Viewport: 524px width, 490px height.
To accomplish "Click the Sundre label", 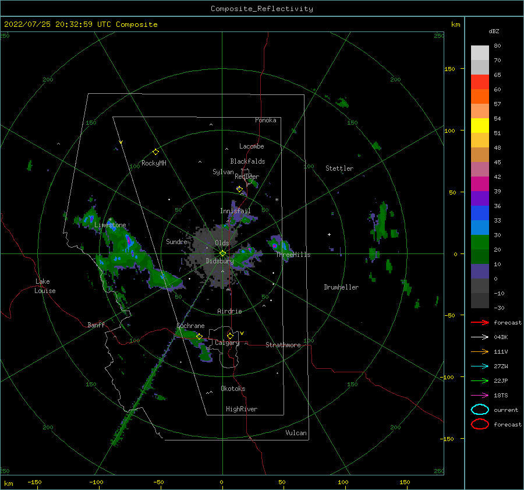I will click(x=176, y=241).
